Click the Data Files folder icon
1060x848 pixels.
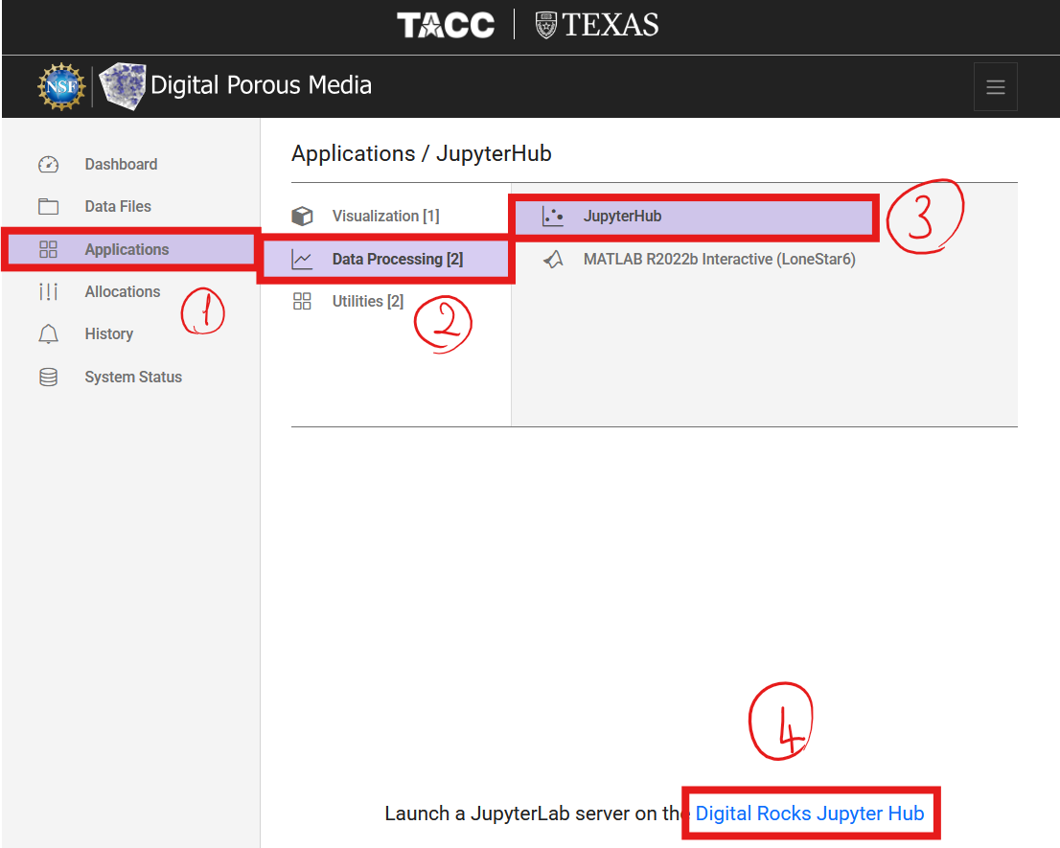click(x=48, y=206)
